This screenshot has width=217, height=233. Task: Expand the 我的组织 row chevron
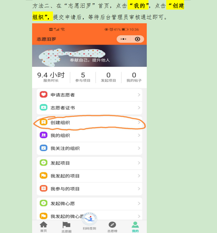click(x=139, y=135)
